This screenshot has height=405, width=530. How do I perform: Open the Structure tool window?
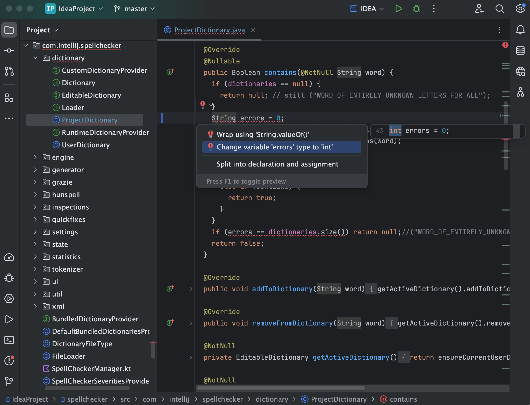click(x=520, y=92)
